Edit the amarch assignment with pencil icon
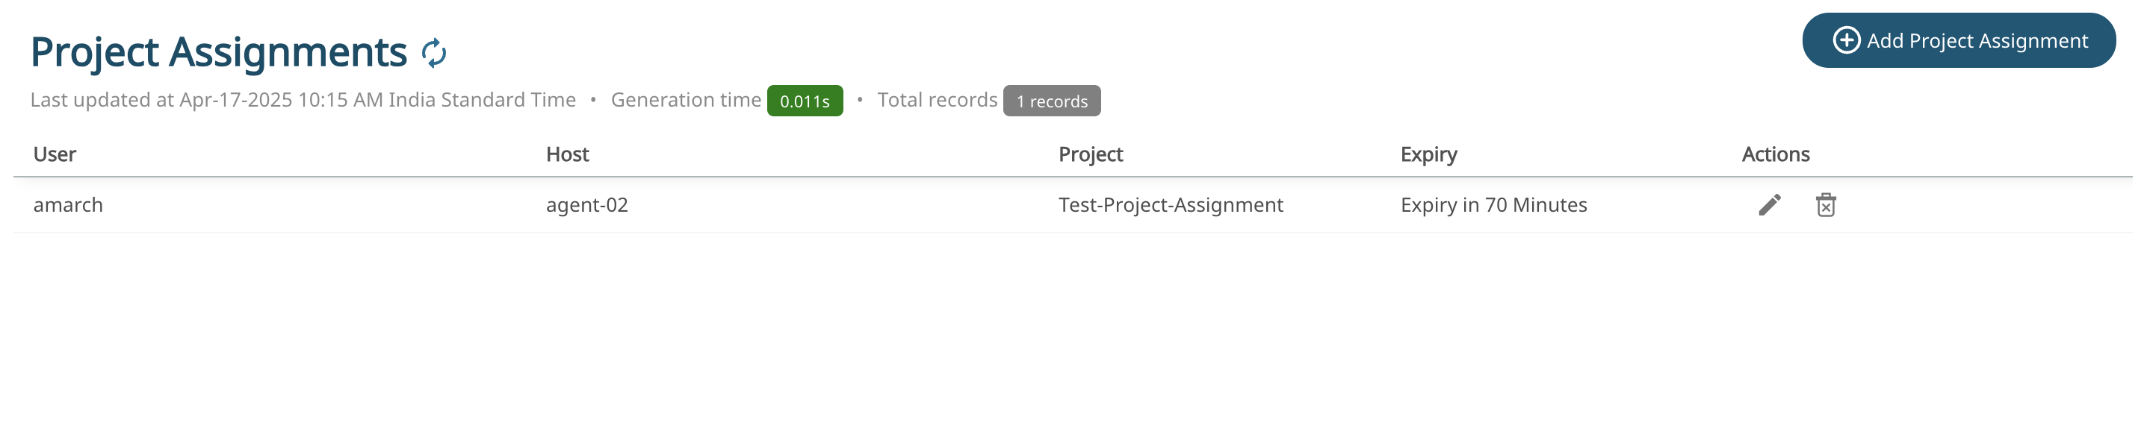Screen dimensions: 2144x425 pyautogui.click(x=1770, y=205)
